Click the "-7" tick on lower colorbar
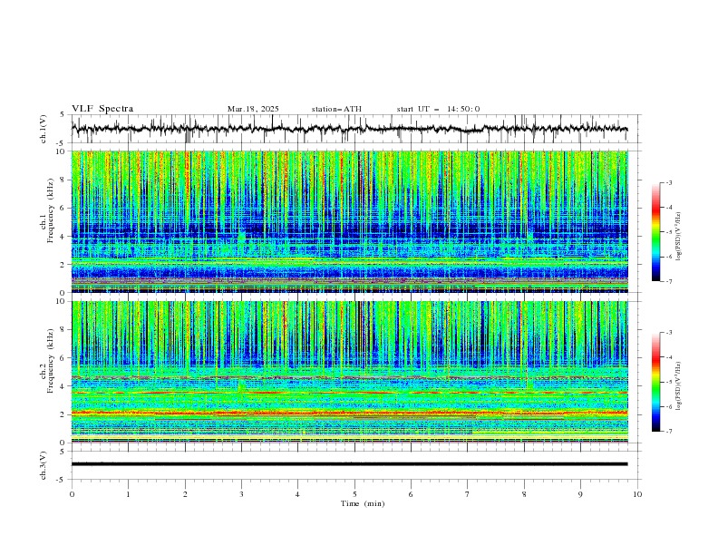Viewport: 718px width, 555px height. click(x=668, y=431)
